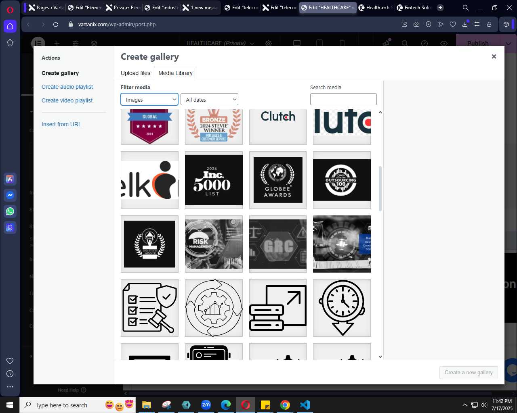Switch to Fintech Solu browser tab
517x413 pixels.
click(414, 8)
